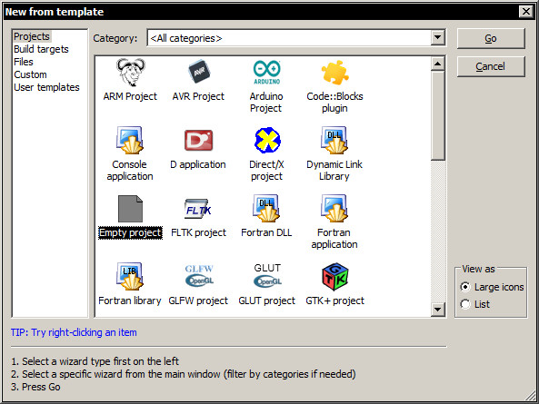Screen dimensions: 539x404
Task: Pick the GTK+ project cube icon
Action: coord(335,277)
